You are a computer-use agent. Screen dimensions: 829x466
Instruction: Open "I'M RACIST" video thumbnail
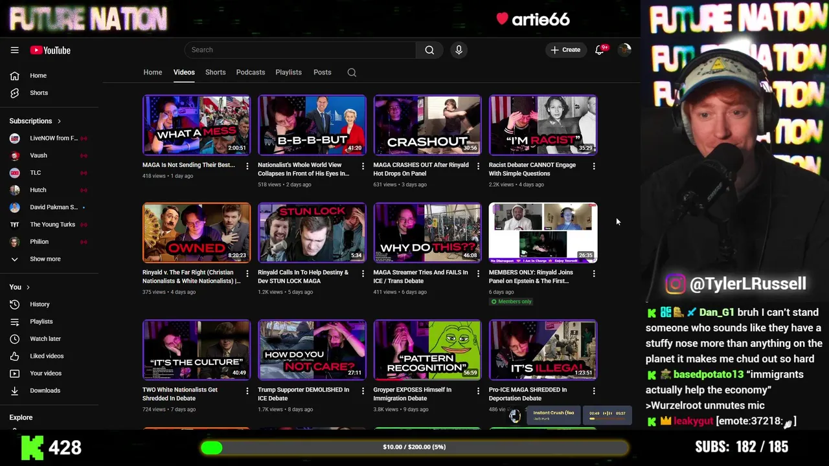pyautogui.click(x=543, y=125)
